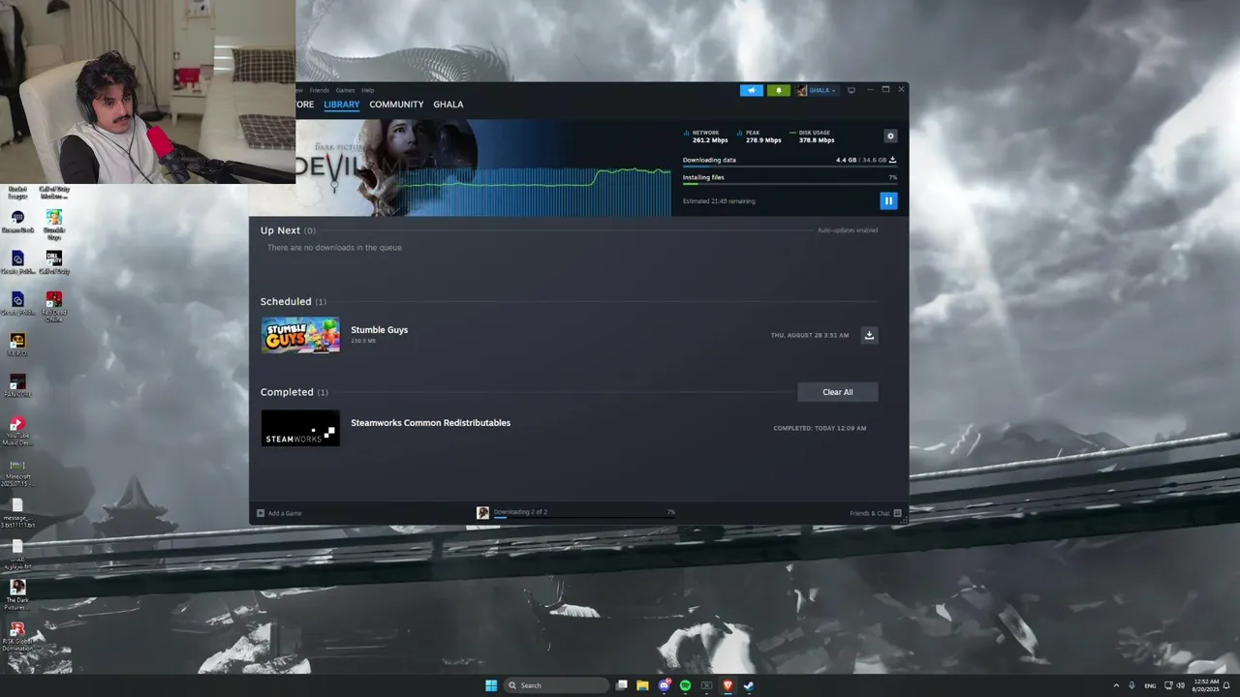Select the YouTube Music desktop shortcut

click(x=17, y=432)
